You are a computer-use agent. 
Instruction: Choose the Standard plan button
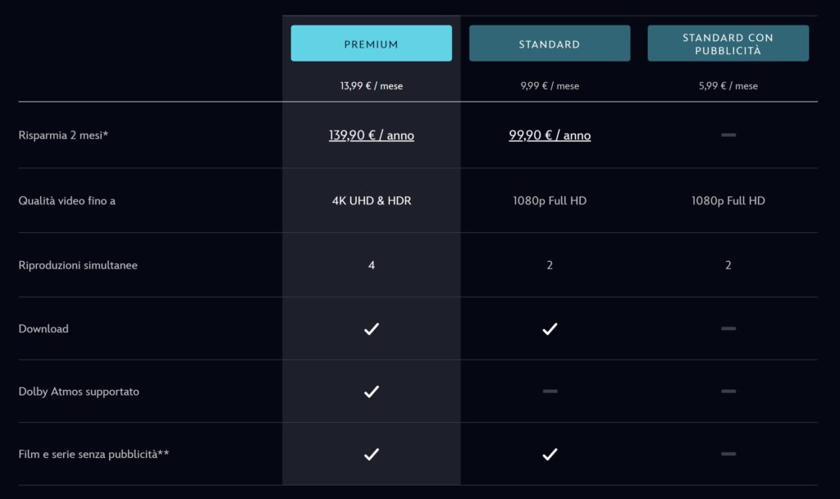pos(550,43)
